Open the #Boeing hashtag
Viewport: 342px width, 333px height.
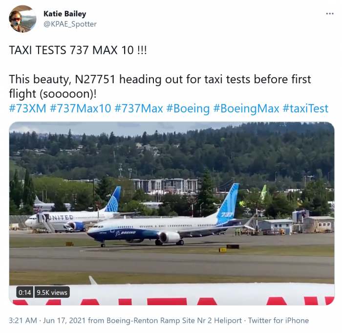(x=188, y=108)
